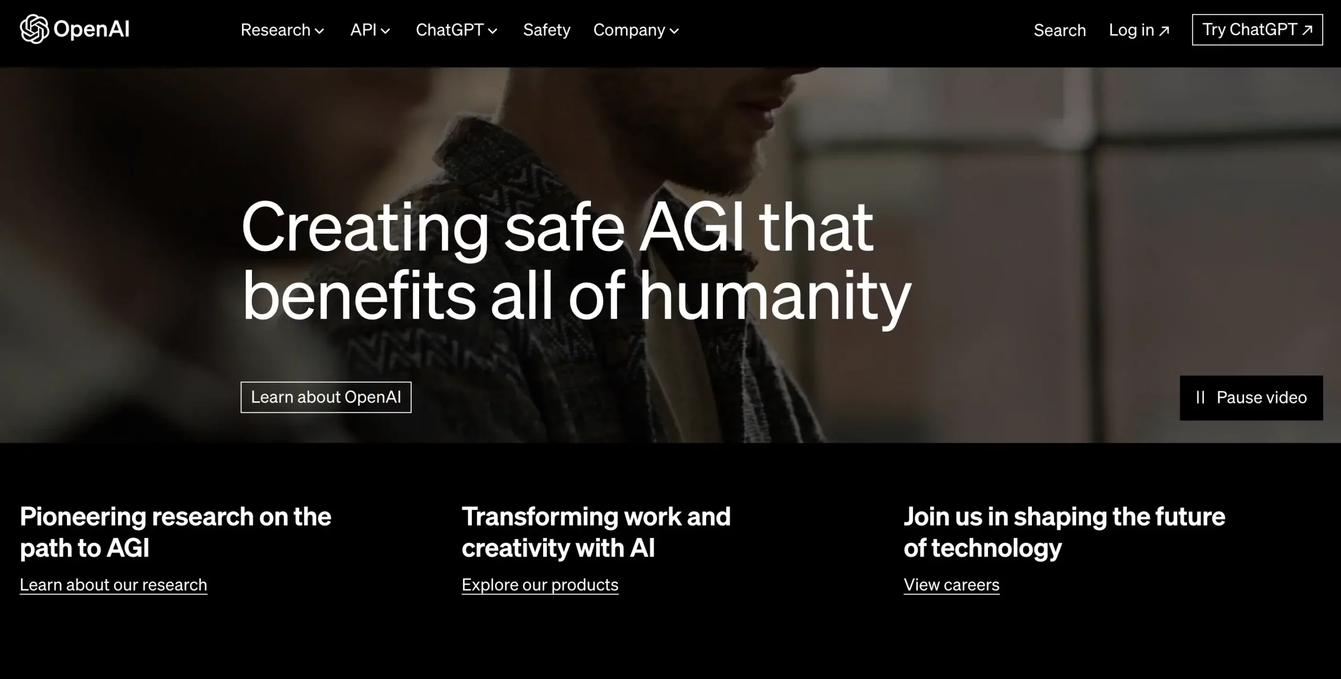The width and height of the screenshot is (1341, 679).
Task: Expand the Research dropdown menu
Action: coord(282,29)
